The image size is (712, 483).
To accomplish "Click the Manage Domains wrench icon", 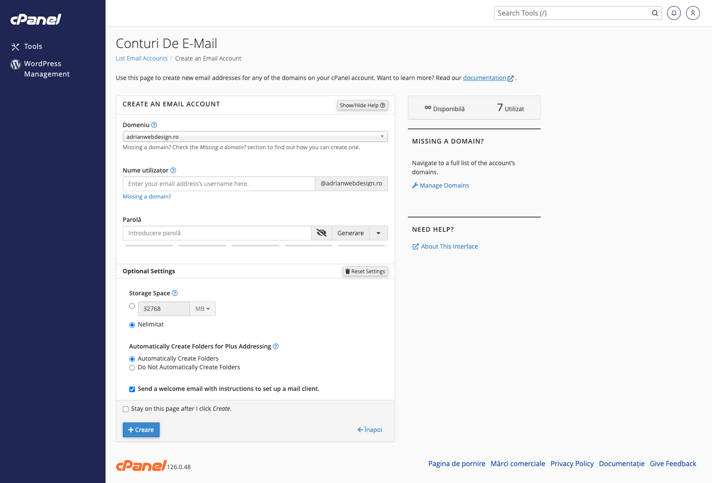I will pos(415,186).
